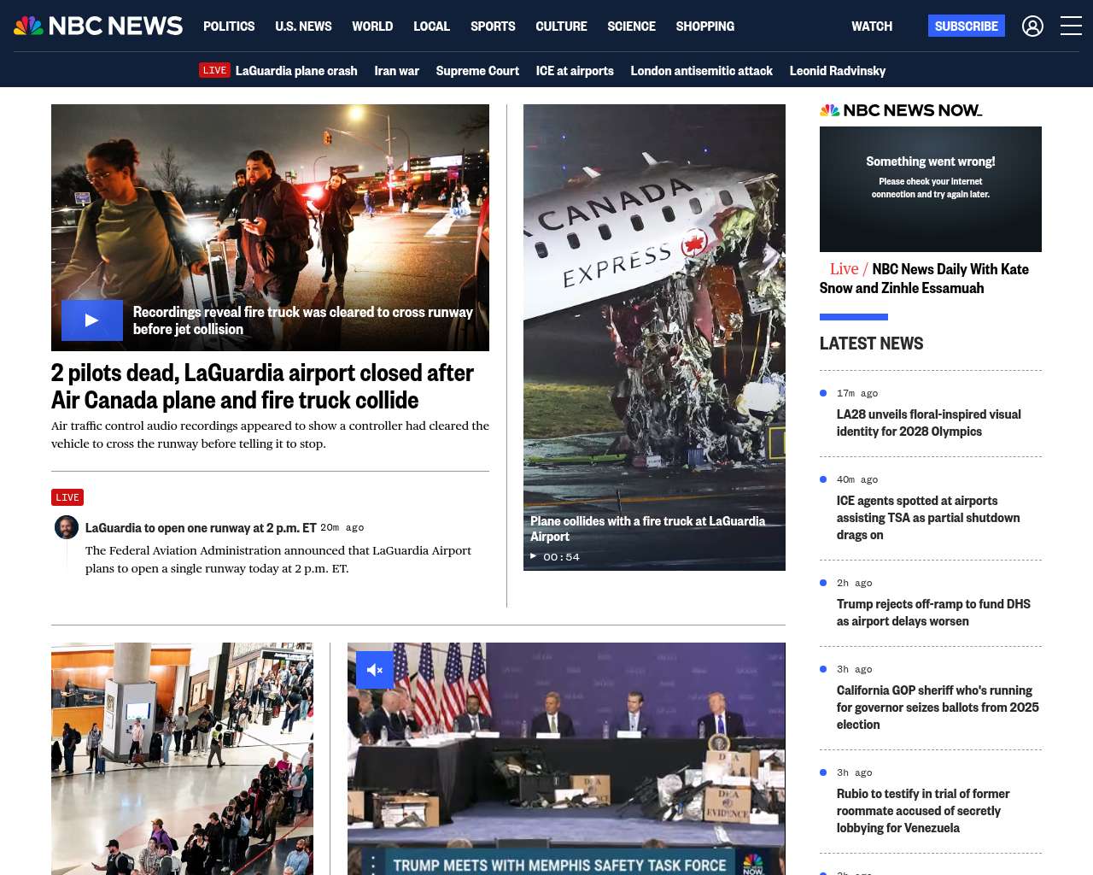This screenshot has width=1093, height=875.
Task: Open the Trump rejects off-ramp DHS story
Action: (x=933, y=613)
